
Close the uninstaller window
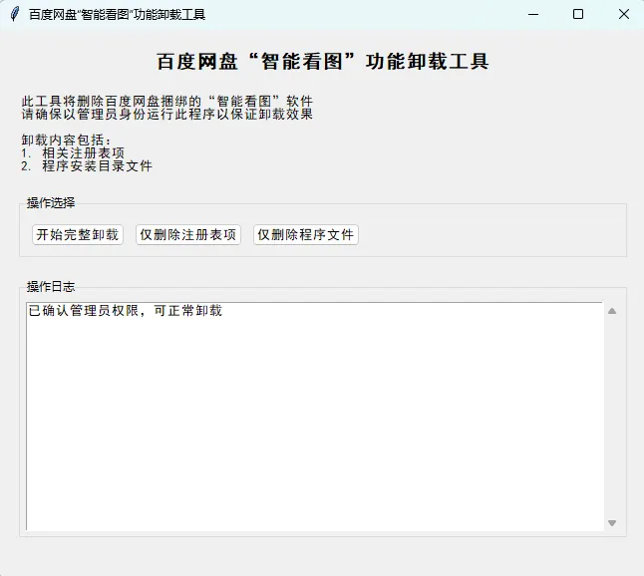click(623, 14)
